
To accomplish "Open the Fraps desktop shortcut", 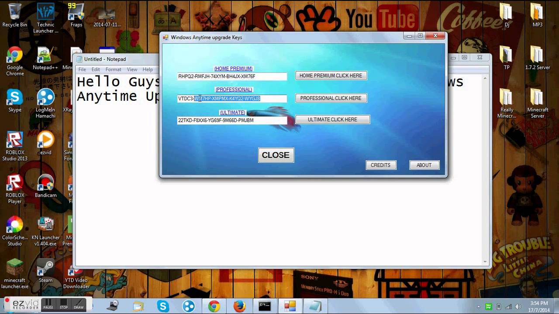I will 76,15.
